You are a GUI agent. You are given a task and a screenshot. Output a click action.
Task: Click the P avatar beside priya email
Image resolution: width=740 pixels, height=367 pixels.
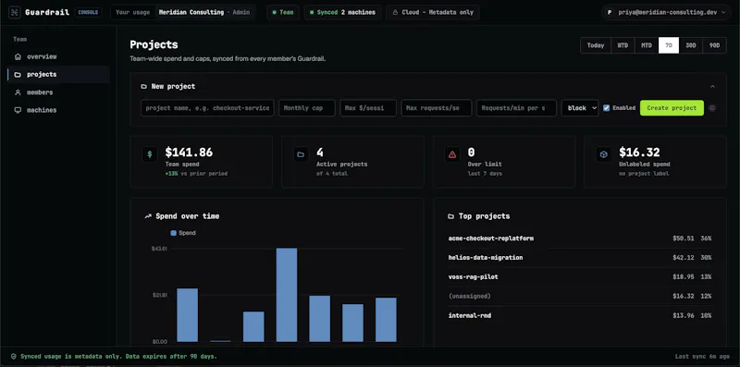pos(610,13)
